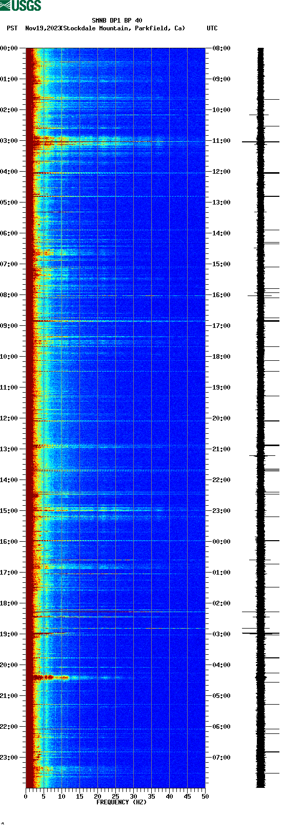Click the frequency axis '15' tick label
The height and width of the screenshot is (829, 283).
click(79, 797)
